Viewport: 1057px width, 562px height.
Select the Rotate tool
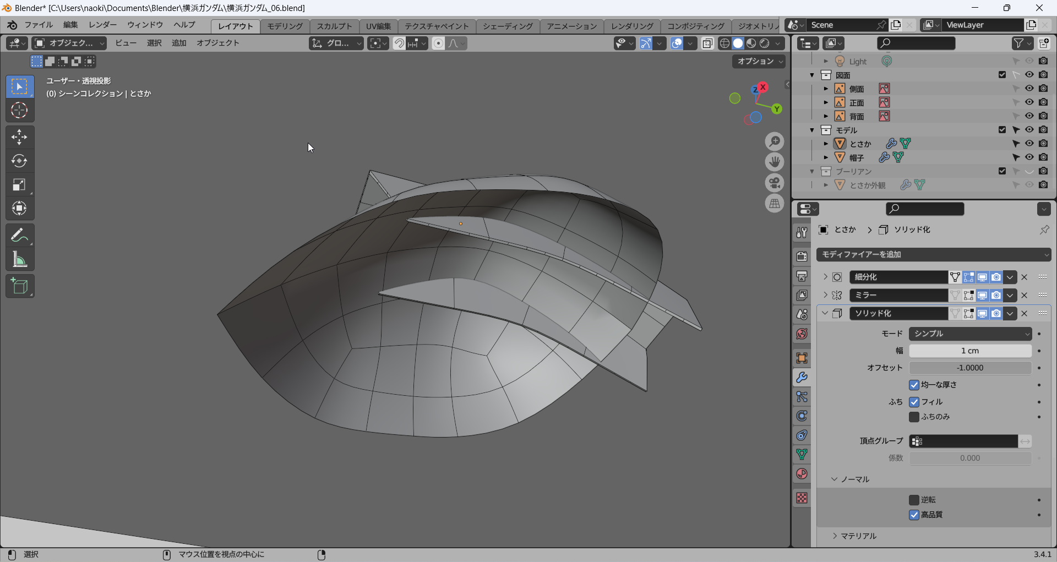click(19, 161)
